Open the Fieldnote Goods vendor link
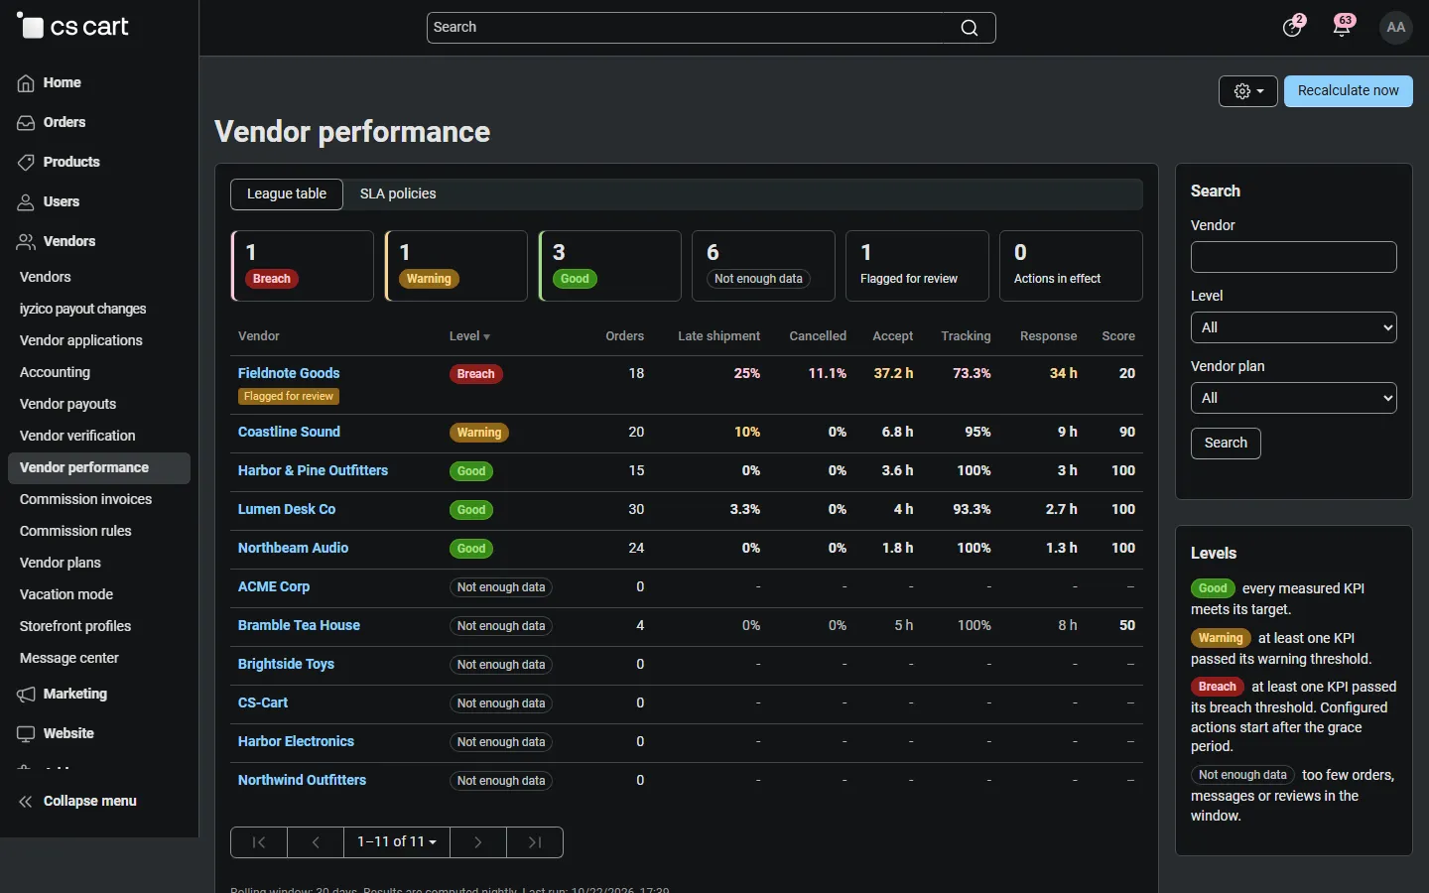The height and width of the screenshot is (893, 1429). click(289, 373)
